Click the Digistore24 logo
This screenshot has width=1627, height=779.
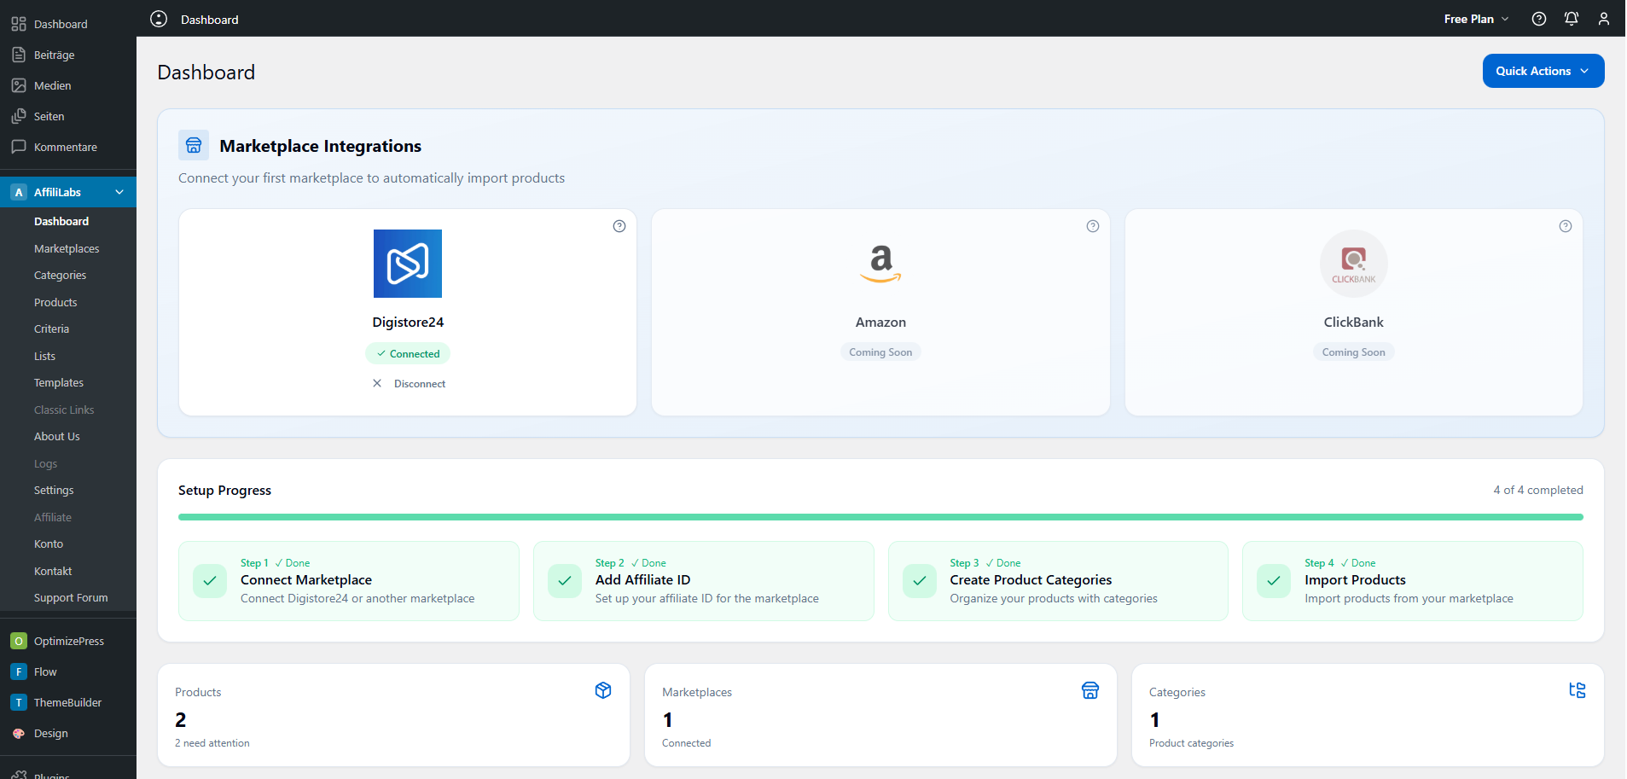tap(408, 264)
